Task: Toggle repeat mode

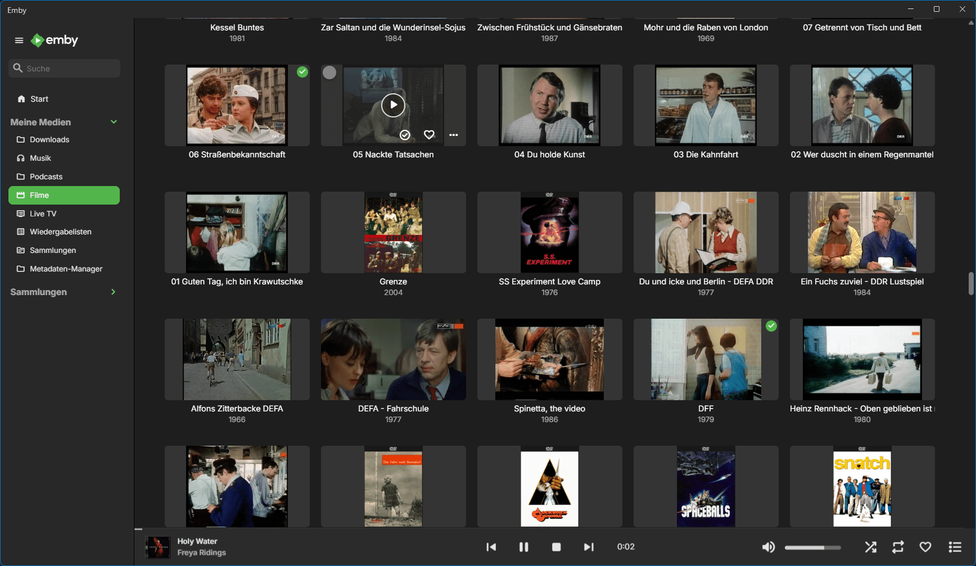Action: (898, 547)
